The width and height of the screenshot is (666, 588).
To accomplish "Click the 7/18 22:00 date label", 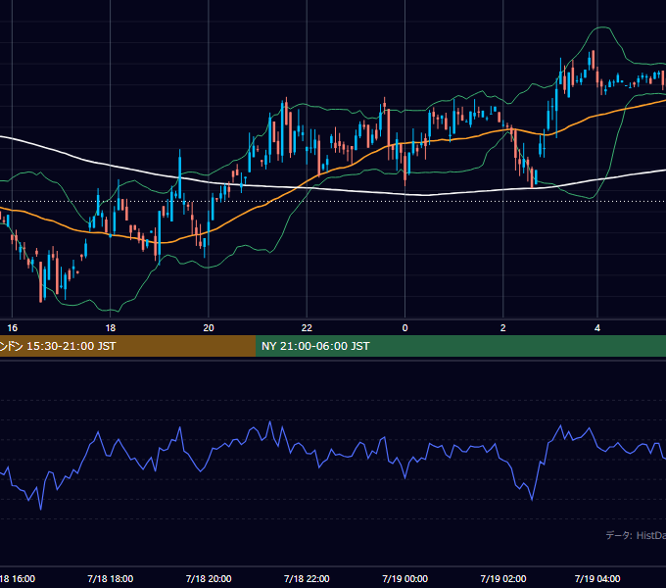I will (x=307, y=578).
